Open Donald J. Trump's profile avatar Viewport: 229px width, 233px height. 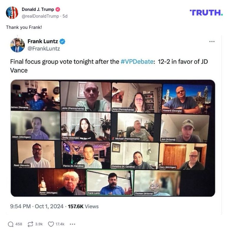(12, 13)
